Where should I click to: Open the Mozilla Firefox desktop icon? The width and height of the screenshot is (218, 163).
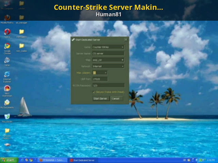point(7,18)
